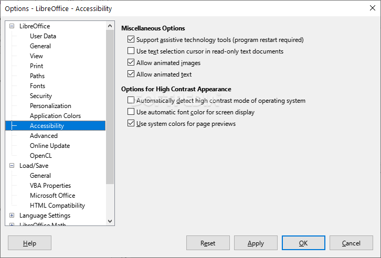Viewport: 381px width, 258px height.
Task: Click the options tree scrollbar thumb
Action: click(x=110, y=107)
